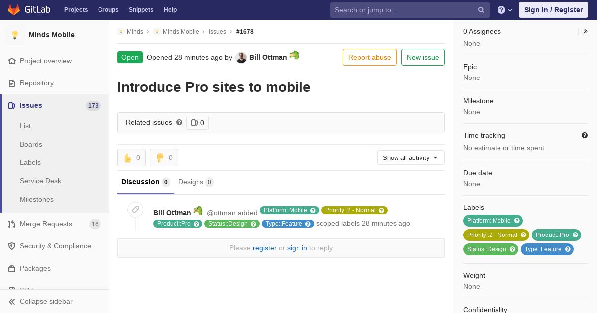Click help icon on Status::Design discussion label
Image resolution: width=597 pixels, height=313 pixels.
(253, 224)
